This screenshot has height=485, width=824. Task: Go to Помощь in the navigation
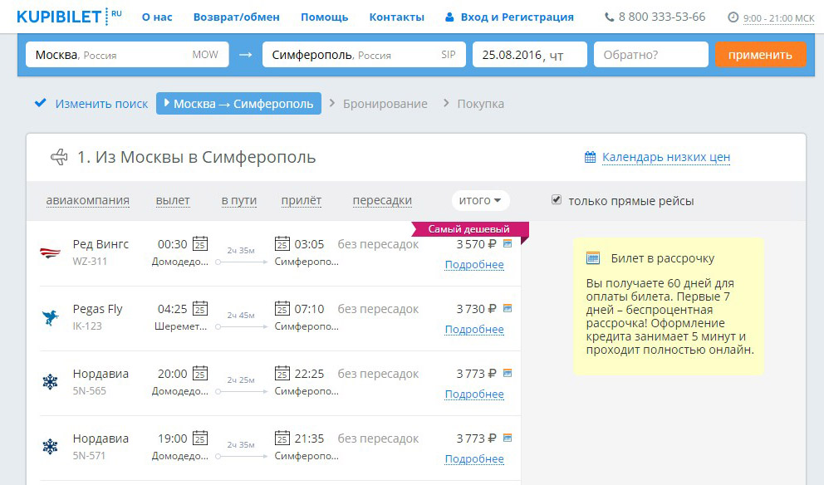[x=324, y=17]
